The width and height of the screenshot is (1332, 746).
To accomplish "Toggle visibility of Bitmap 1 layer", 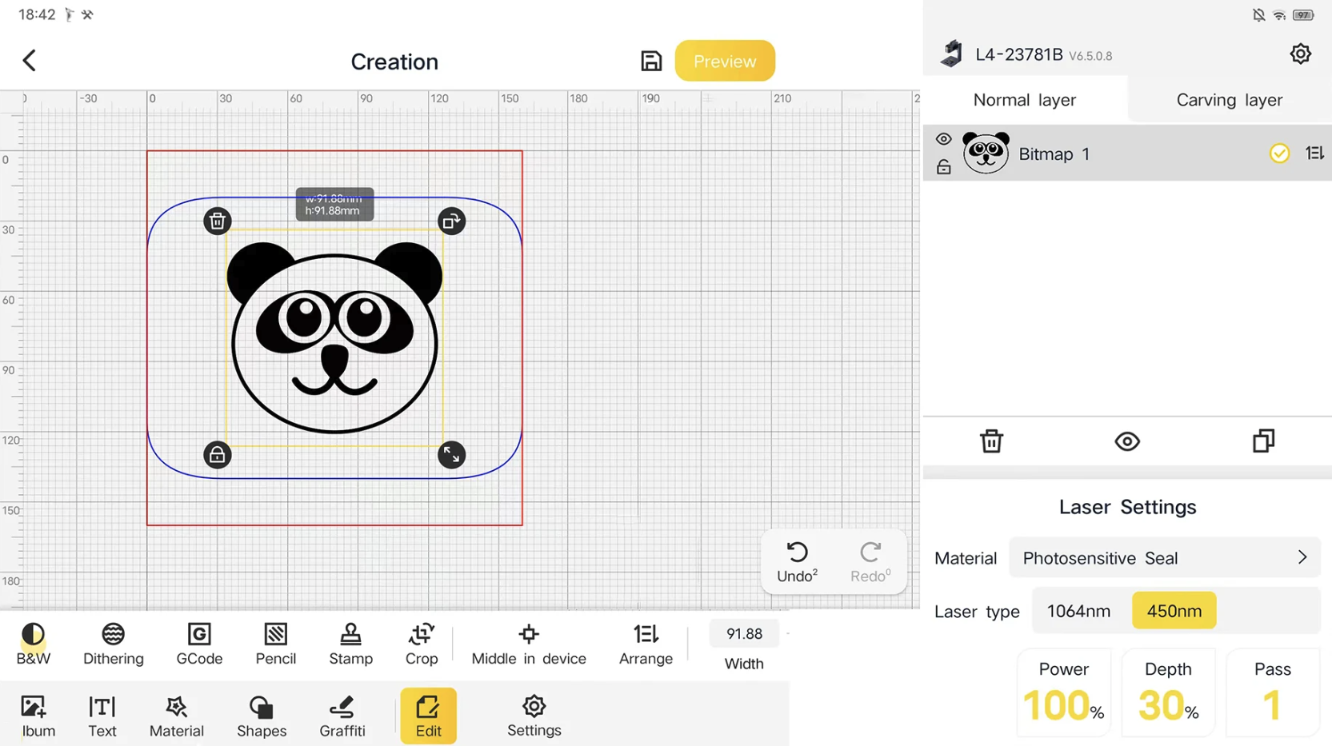I will 944,139.
